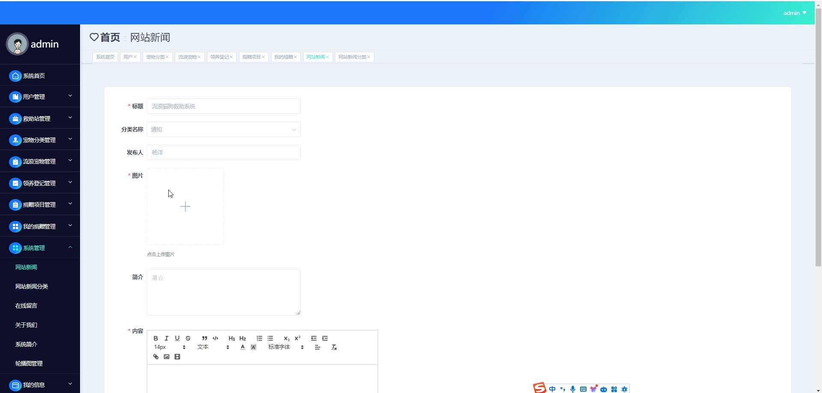Click the 首页 breadcrumb link
Viewport: 822px width, 393px height.
110,38
